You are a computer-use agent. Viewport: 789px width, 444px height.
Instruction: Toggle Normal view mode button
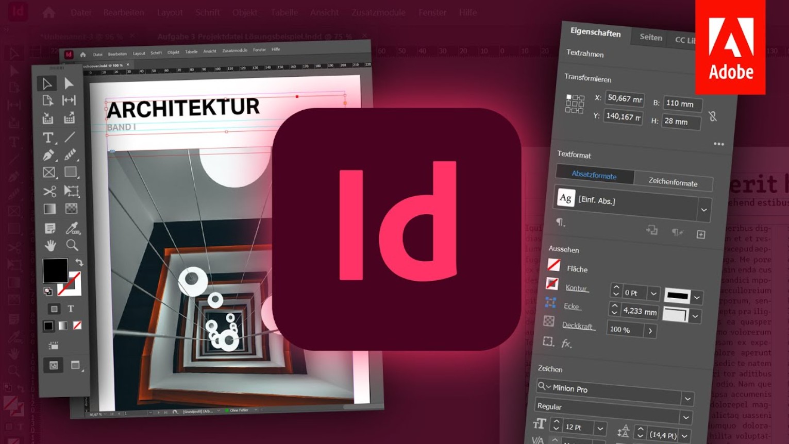[53, 365]
